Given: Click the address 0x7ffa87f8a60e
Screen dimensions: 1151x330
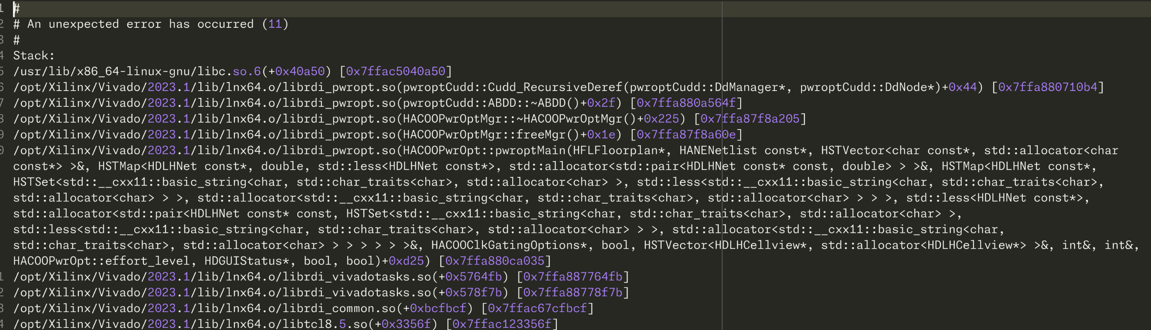Looking at the screenshot, I should tap(686, 135).
